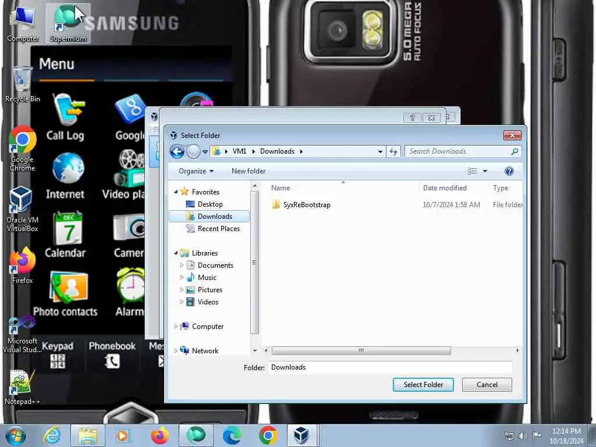Create a New folder

pos(249,171)
